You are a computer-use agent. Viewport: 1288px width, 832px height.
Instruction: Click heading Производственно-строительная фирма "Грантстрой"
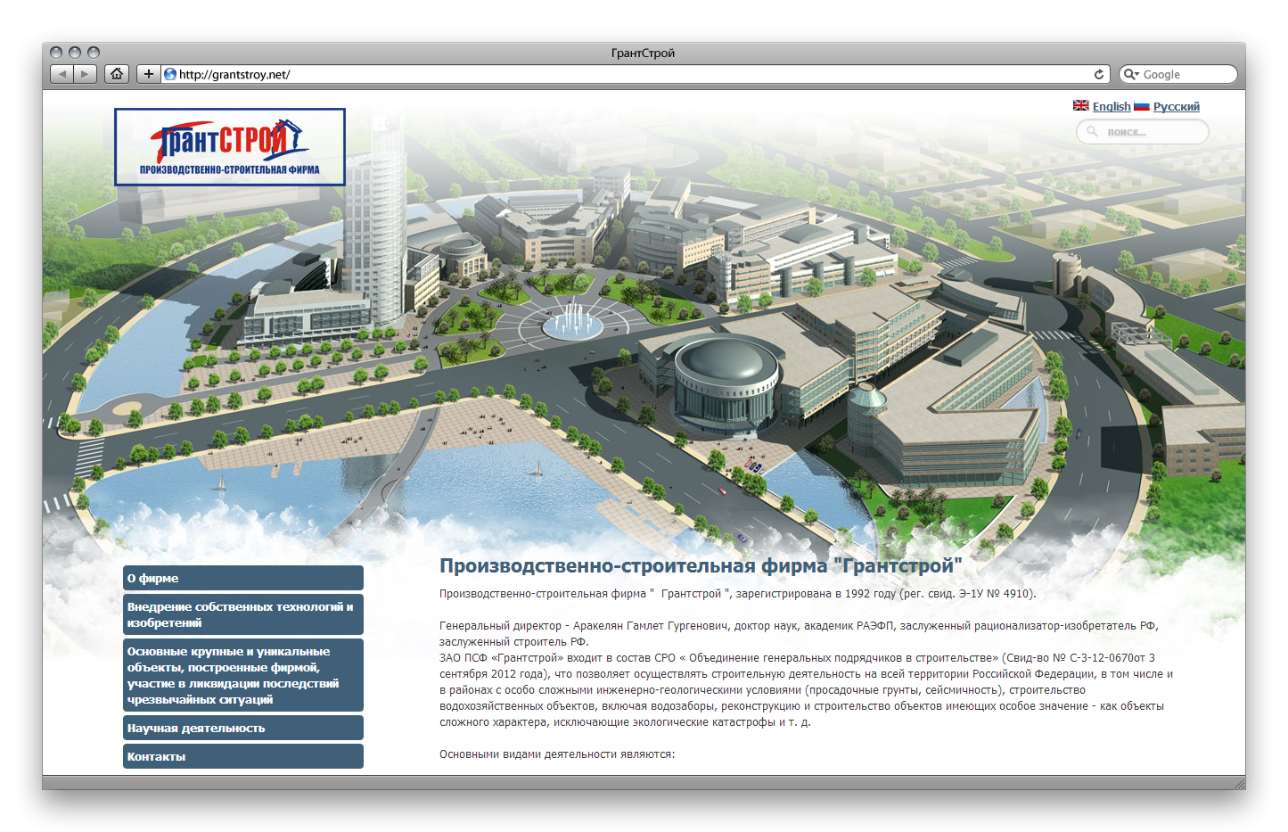(x=701, y=565)
